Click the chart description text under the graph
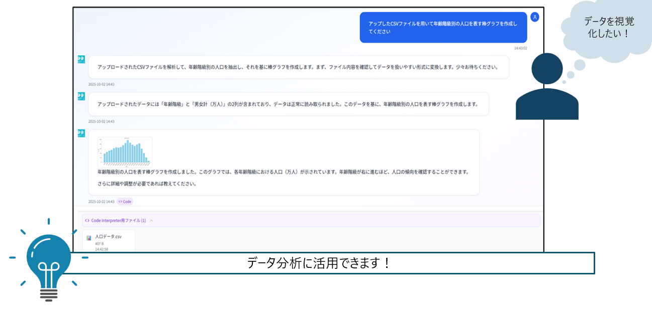Viewport: 652px width, 309px height. pyautogui.click(x=283, y=172)
